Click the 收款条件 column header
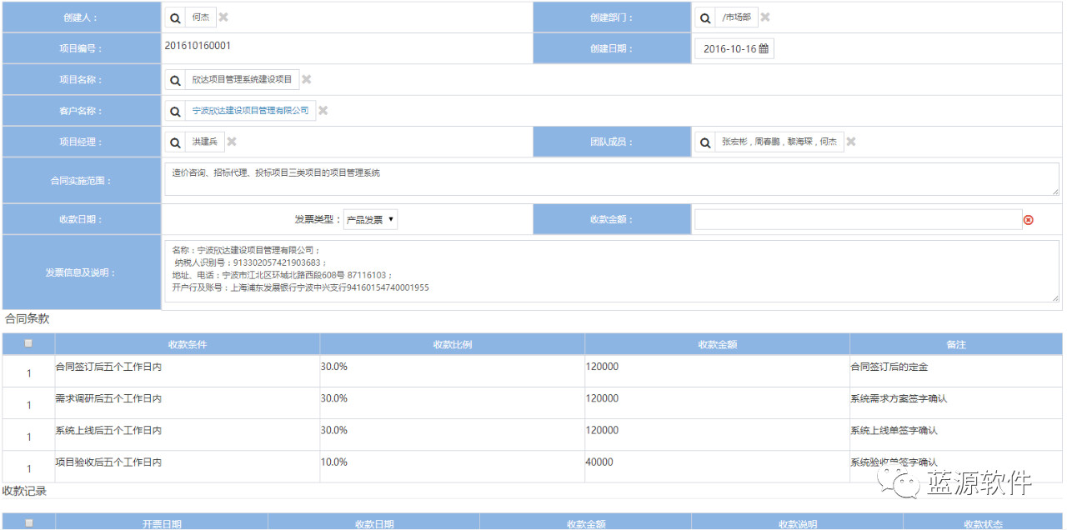This screenshot has width=1067, height=530. point(188,344)
